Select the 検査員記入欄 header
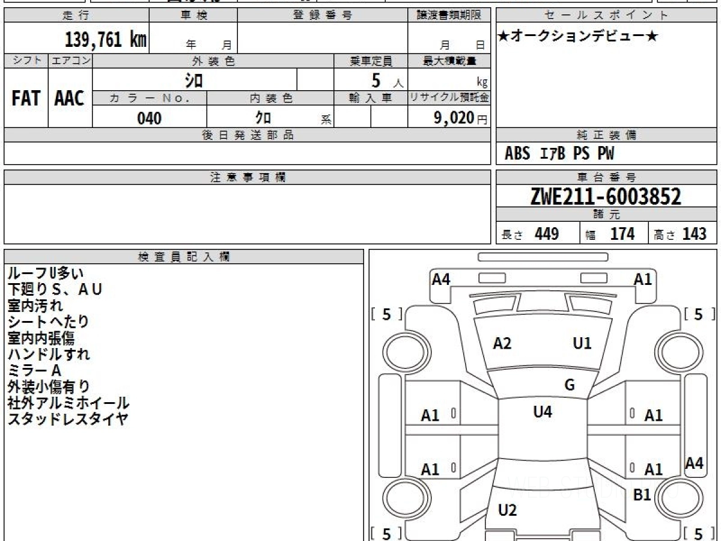The image size is (721, 541). (184, 257)
